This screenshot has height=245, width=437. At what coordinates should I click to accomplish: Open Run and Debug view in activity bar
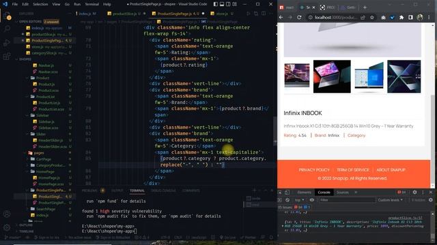tap(8, 42)
